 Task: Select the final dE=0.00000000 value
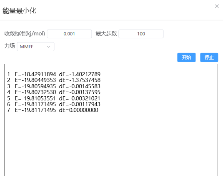click(x=78, y=110)
